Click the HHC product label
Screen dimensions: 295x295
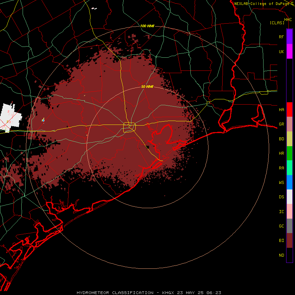click(x=288, y=20)
